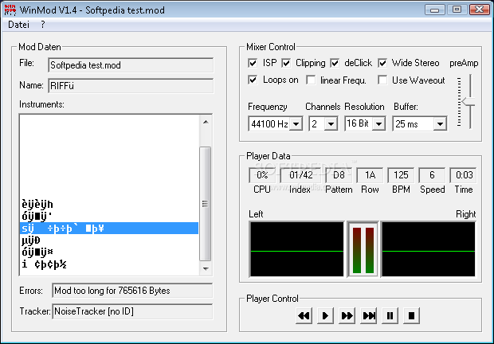494x344 pixels.
Task: Uncheck the deClick option
Action: (335, 63)
